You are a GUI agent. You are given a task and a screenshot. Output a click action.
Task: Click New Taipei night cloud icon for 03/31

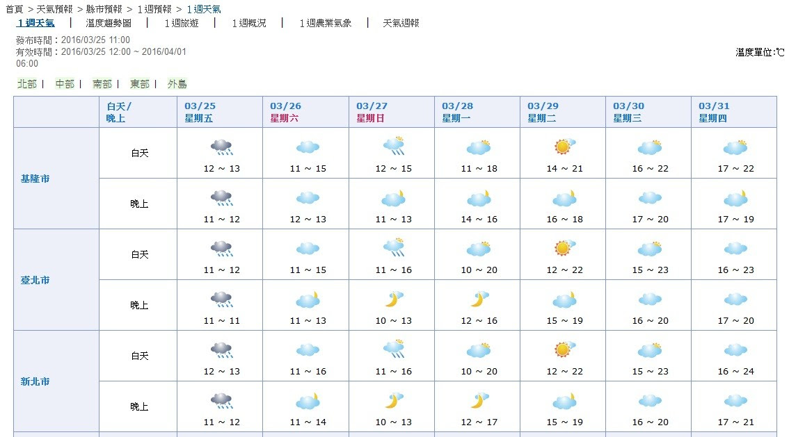point(735,401)
